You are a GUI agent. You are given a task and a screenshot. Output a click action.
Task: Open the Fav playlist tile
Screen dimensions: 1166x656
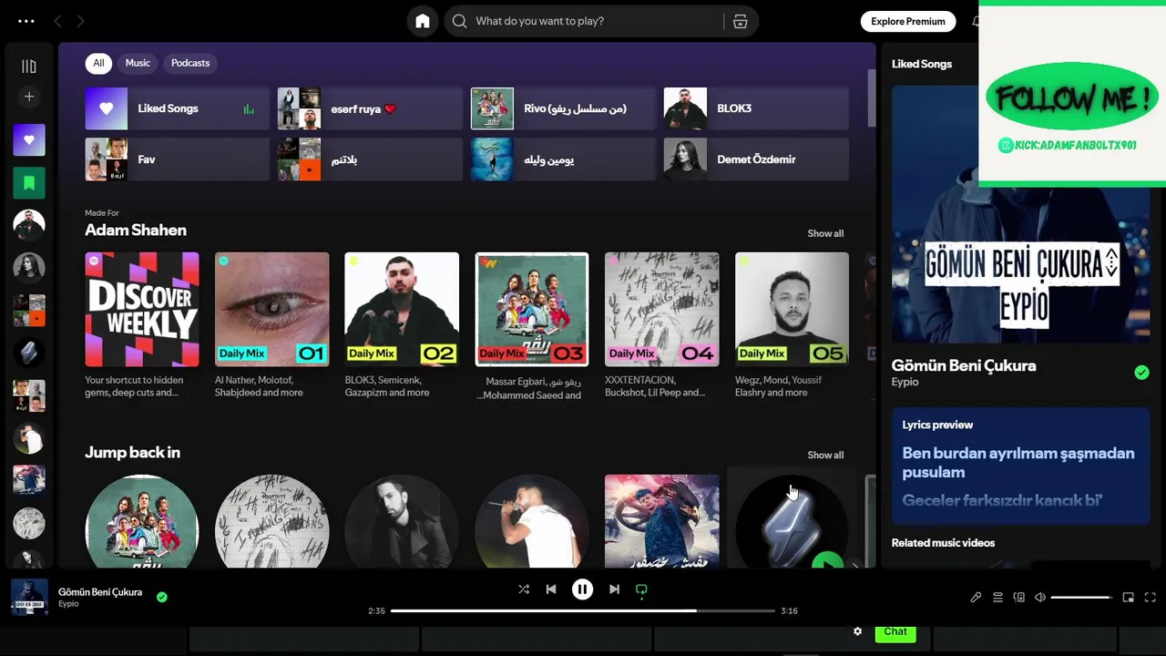(x=178, y=159)
